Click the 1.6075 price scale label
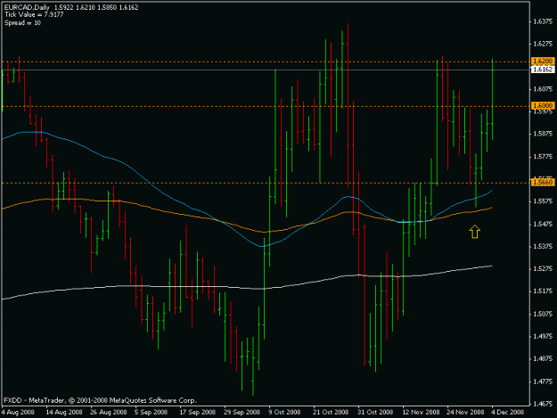Screen dimensions: 557x418 (543, 89)
